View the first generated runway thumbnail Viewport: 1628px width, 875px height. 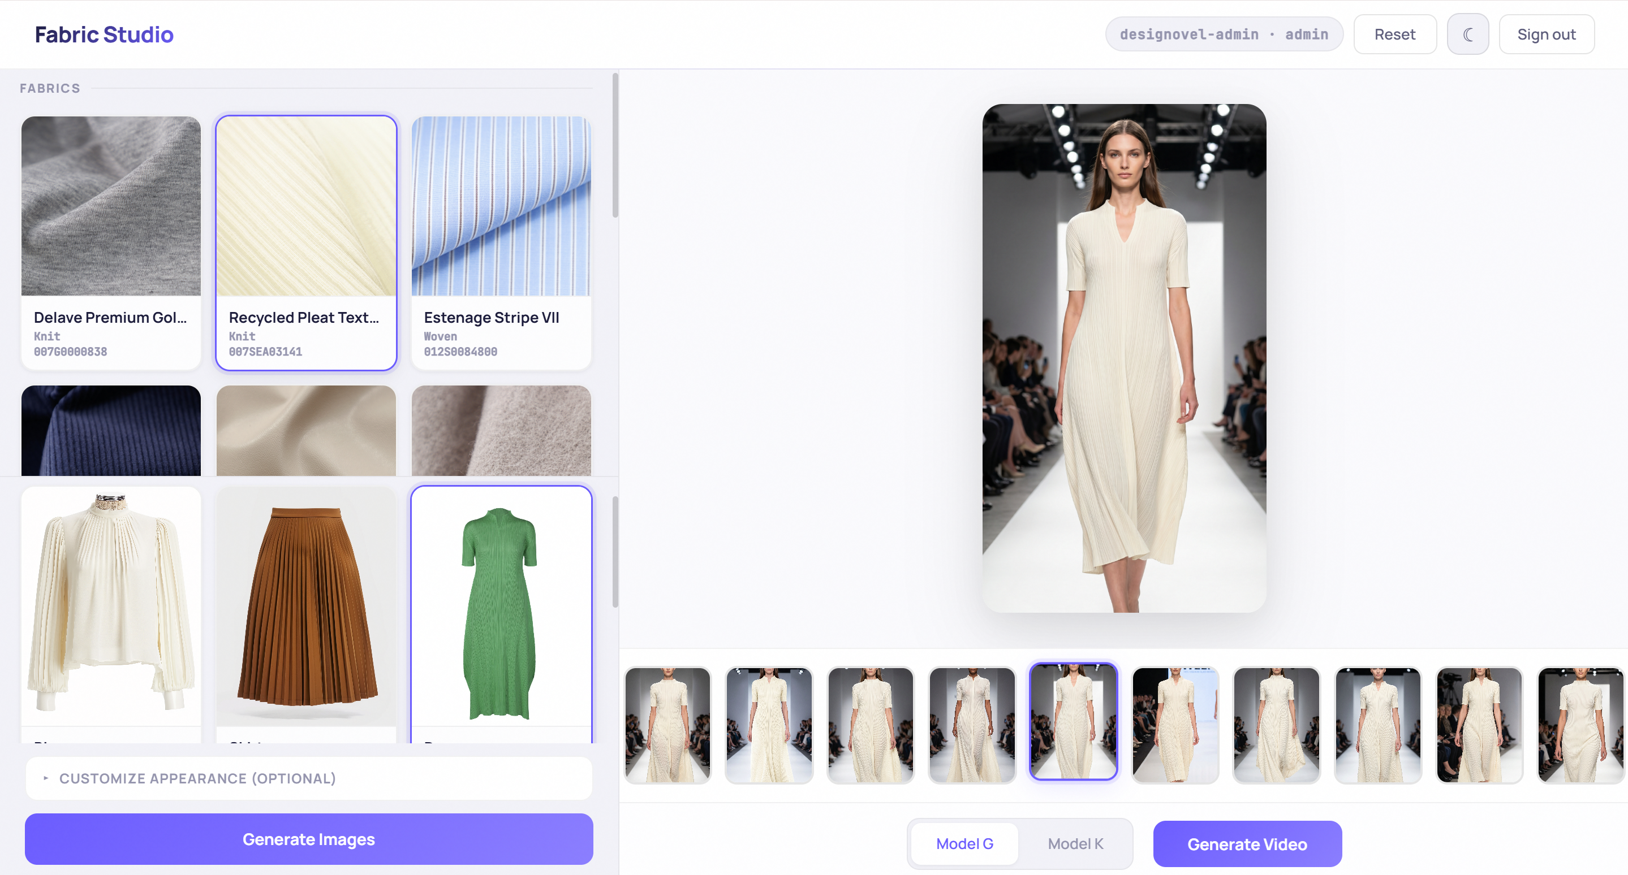[x=667, y=725]
